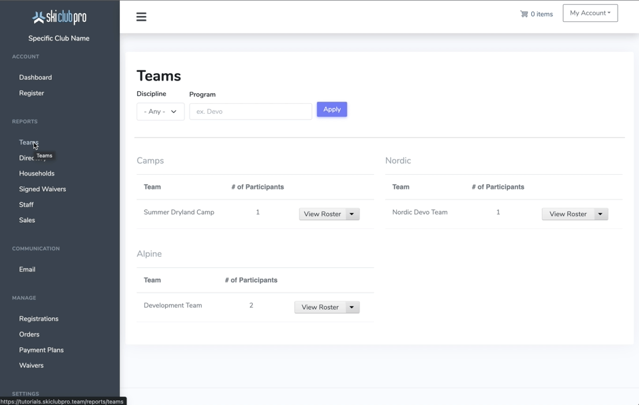Focus the Program search field
The image size is (639, 405).
pyautogui.click(x=251, y=112)
